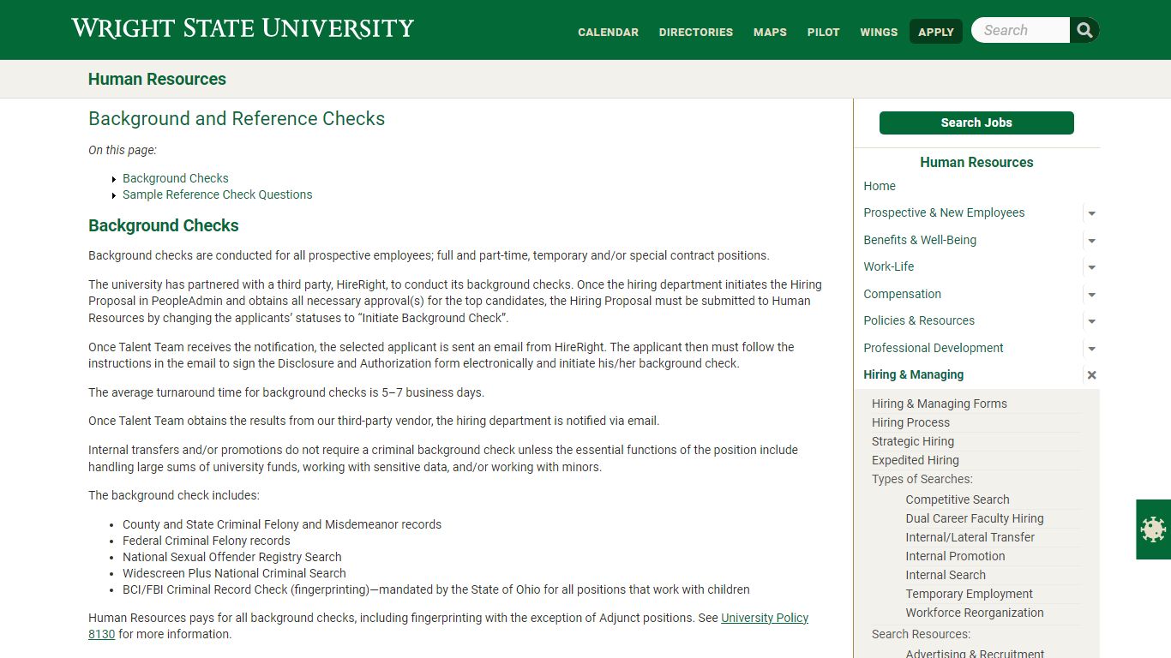
Task: Click 'Widescreen Plus National Criminal Search' bullet
Action: (x=234, y=573)
